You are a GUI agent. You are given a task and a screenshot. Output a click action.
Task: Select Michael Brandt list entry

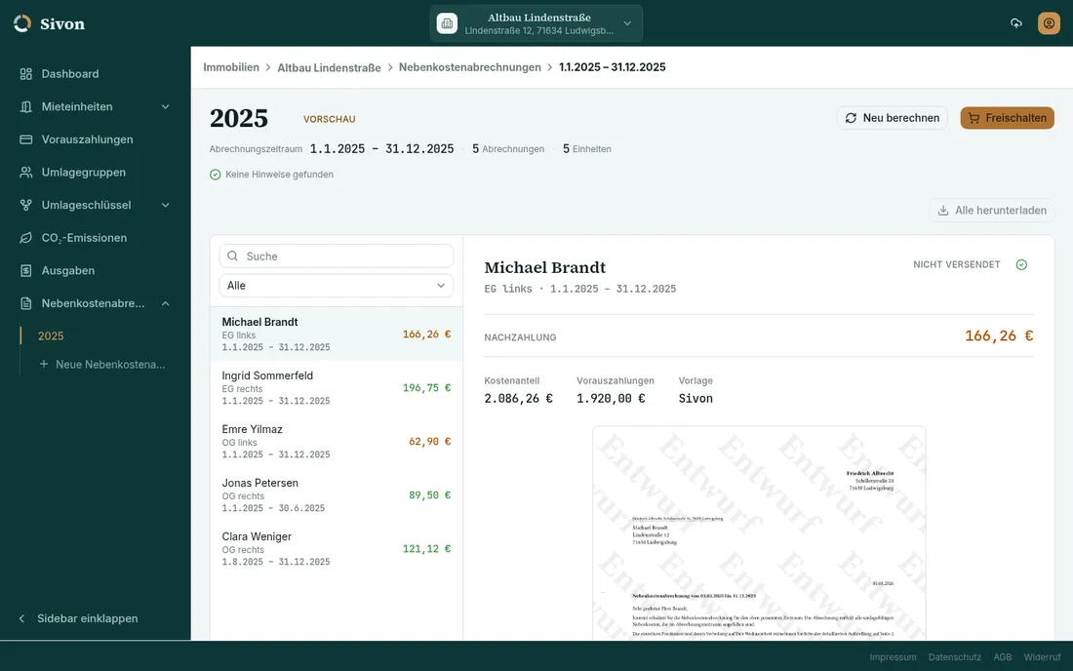(336, 334)
